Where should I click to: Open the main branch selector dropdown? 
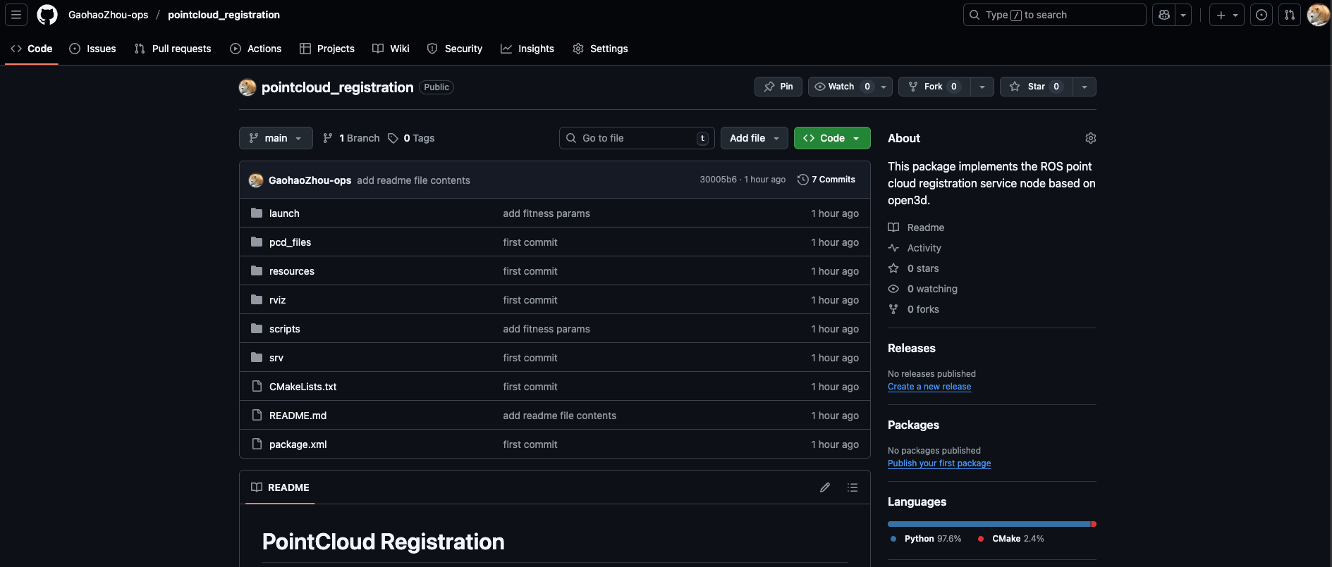[276, 138]
